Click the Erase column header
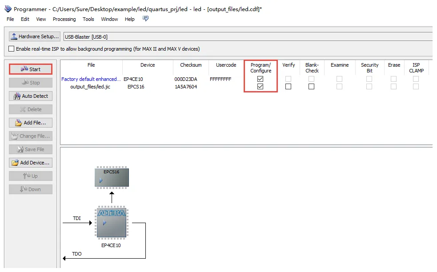This screenshot has height=272, width=437. [x=394, y=65]
